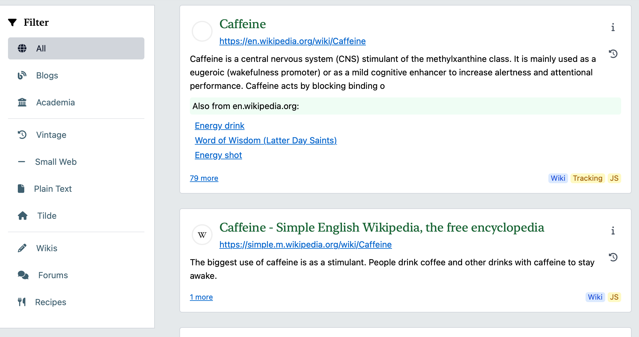
Task: Click Wiki tag on Simple English Wikipedia result
Action: click(x=595, y=297)
